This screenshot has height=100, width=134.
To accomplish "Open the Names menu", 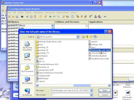I will click(x=21, y=13).
